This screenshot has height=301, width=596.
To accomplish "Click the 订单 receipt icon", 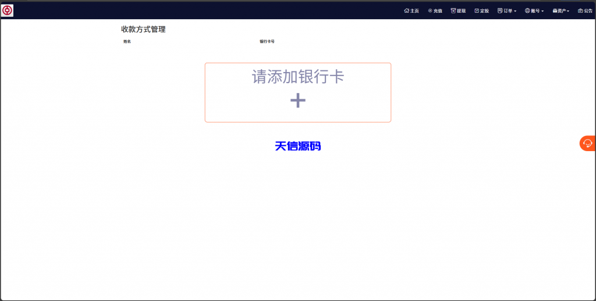I will tap(500, 10).
